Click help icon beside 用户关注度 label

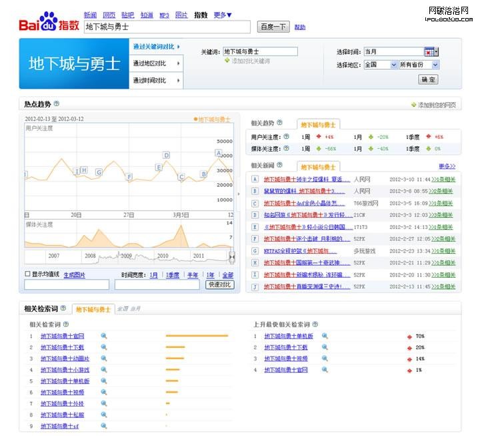[x=286, y=136]
